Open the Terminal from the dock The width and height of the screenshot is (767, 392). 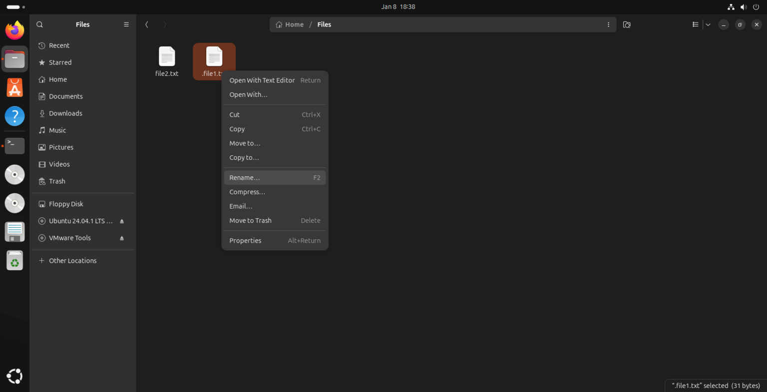(x=14, y=146)
